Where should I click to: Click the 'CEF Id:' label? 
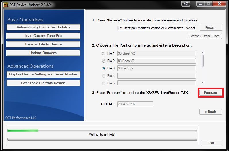pyautogui.click(x=107, y=104)
